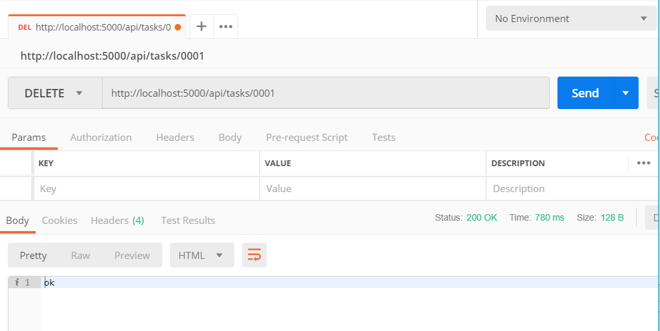This screenshot has width=660, height=331.
Task: Click the Value parameter input field
Action: (x=373, y=189)
